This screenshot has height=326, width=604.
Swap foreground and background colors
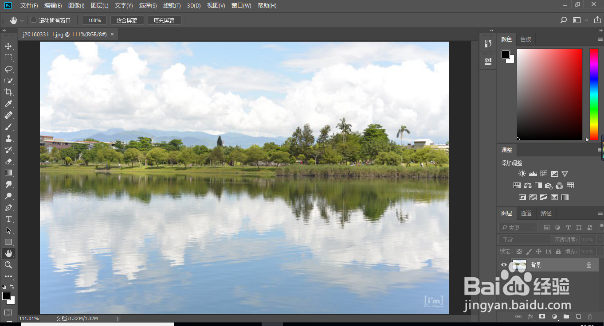click(x=12, y=287)
